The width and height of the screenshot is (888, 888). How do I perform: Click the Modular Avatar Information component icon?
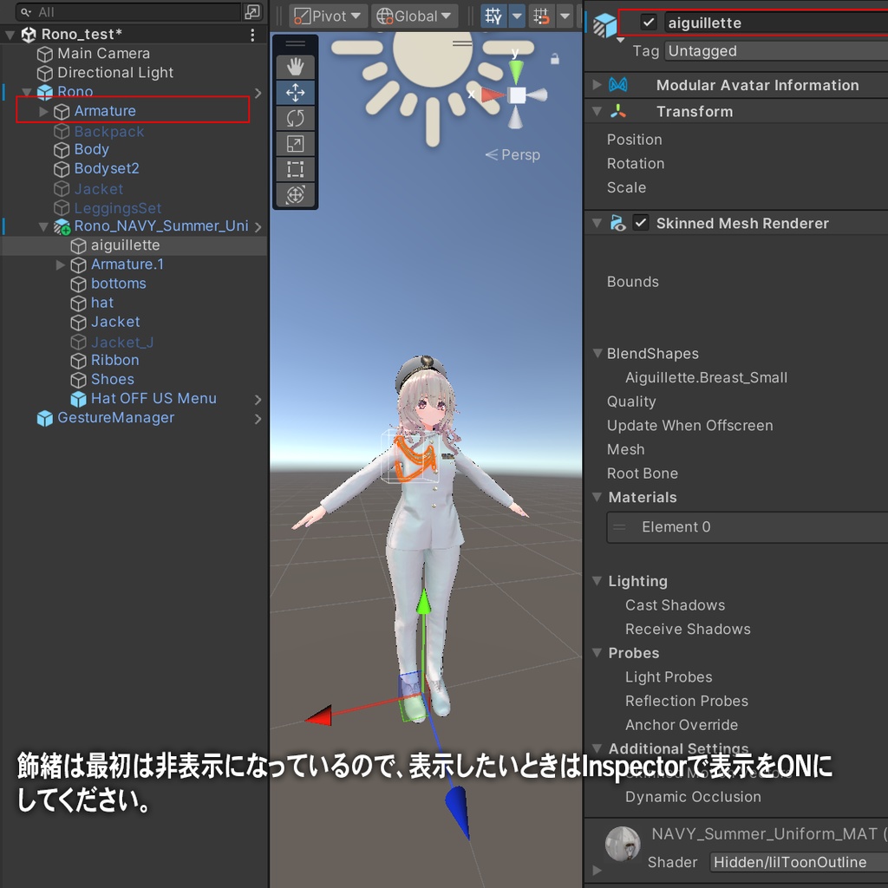tap(617, 85)
